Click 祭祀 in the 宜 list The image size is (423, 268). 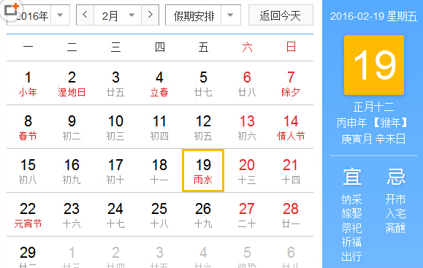351,228
